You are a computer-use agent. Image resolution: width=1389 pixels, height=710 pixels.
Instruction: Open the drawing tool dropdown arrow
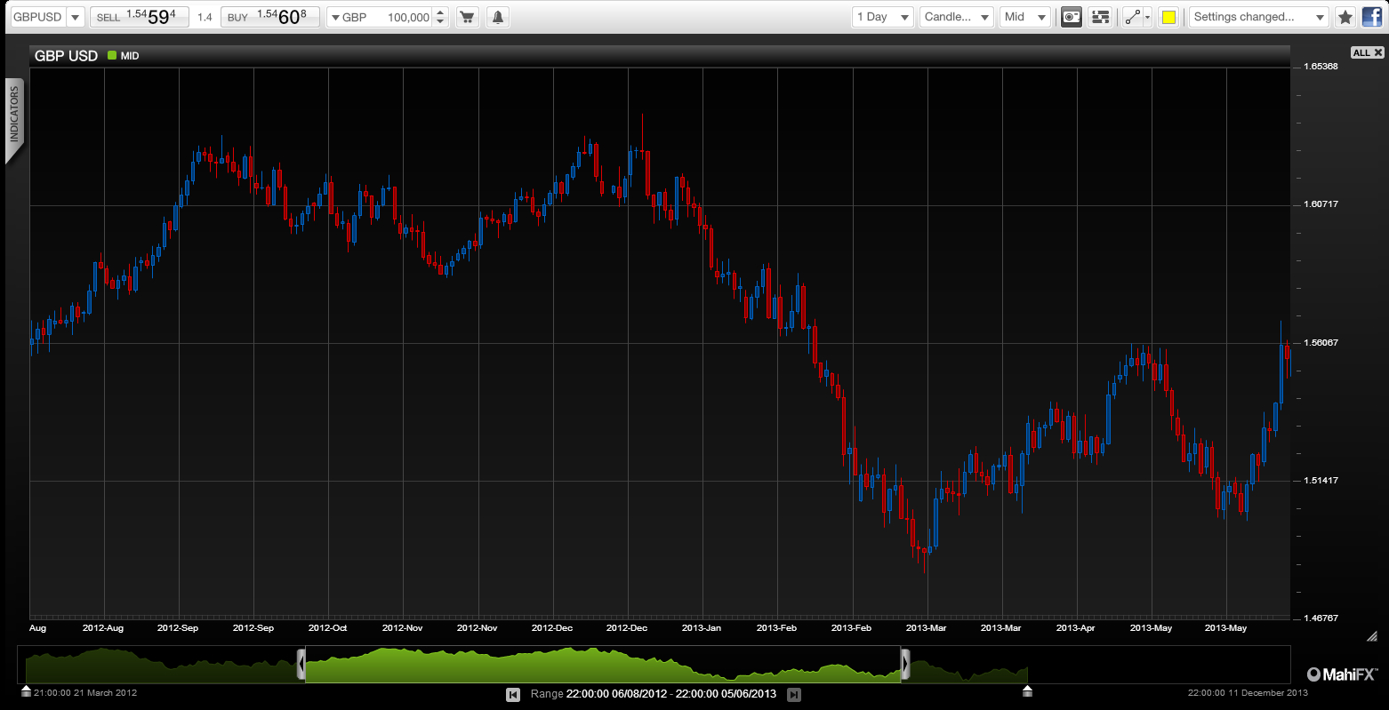pyautogui.click(x=1147, y=17)
